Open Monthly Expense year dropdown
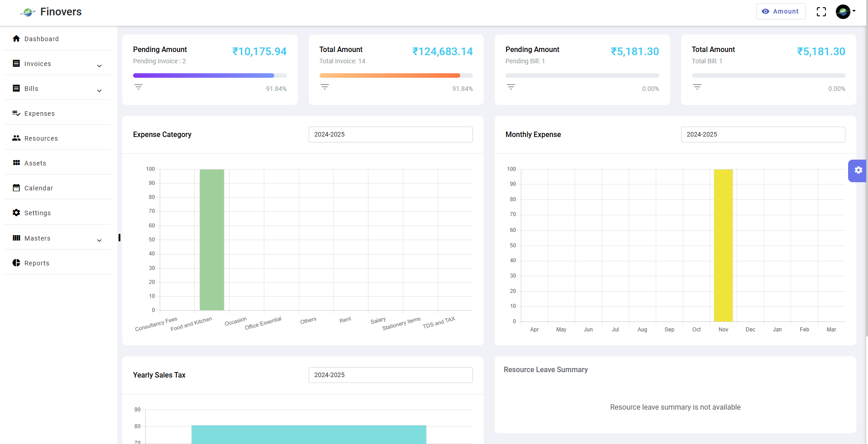Image resolution: width=868 pixels, height=444 pixels. 763,134
